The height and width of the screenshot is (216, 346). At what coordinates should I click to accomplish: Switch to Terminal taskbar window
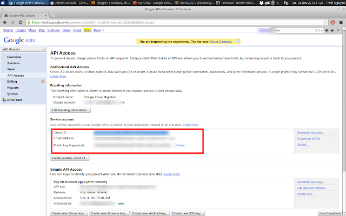point(236,3)
